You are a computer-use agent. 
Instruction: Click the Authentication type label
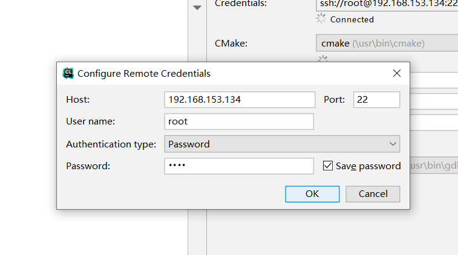coord(111,144)
